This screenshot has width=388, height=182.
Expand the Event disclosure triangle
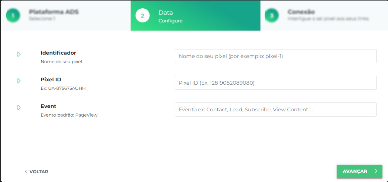19,107
